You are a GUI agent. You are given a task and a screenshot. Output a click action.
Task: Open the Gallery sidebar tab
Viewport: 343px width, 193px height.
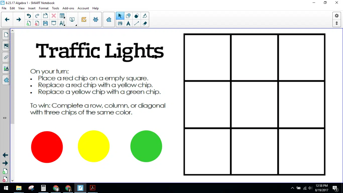click(x=6, y=46)
